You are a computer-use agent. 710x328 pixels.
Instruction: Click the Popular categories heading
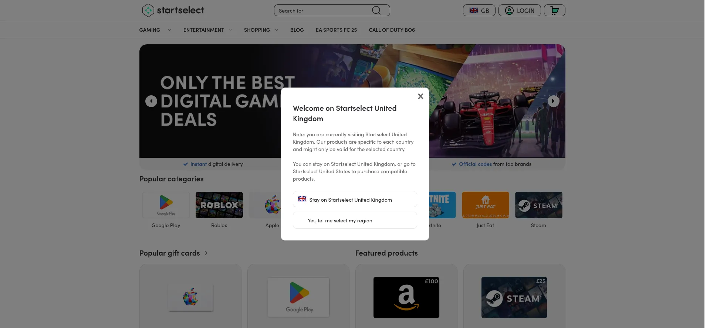tap(171, 179)
